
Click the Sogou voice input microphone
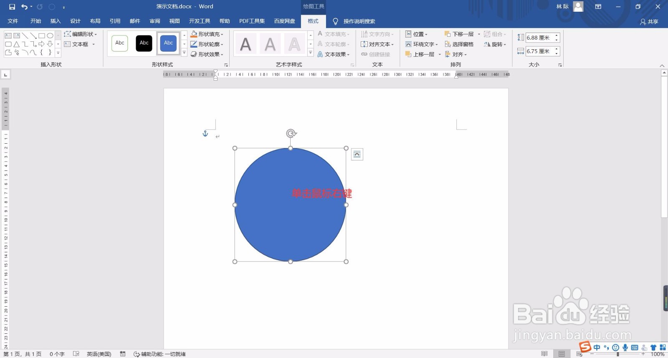[625, 348]
